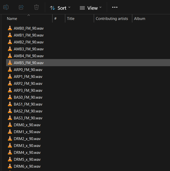This screenshot has width=170, height=171.
Task: Click the VLC icon of ARP3_FM_90.wav
Action: pos(10,90)
